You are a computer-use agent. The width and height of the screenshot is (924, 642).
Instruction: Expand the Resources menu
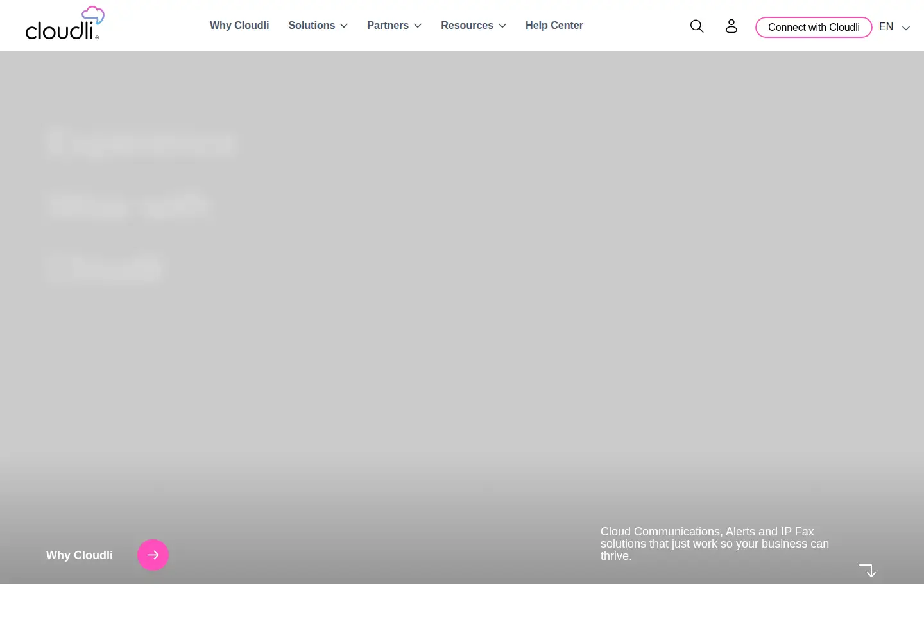click(x=474, y=26)
